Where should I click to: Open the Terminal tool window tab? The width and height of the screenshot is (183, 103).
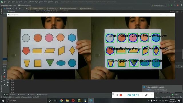[31, 95]
